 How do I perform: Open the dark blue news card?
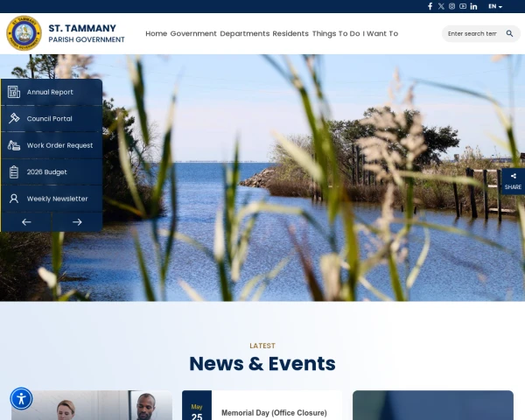tap(433, 405)
